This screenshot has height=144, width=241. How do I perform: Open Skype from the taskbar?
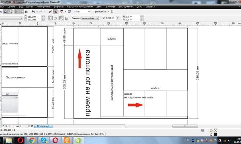pyautogui.click(x=44, y=140)
